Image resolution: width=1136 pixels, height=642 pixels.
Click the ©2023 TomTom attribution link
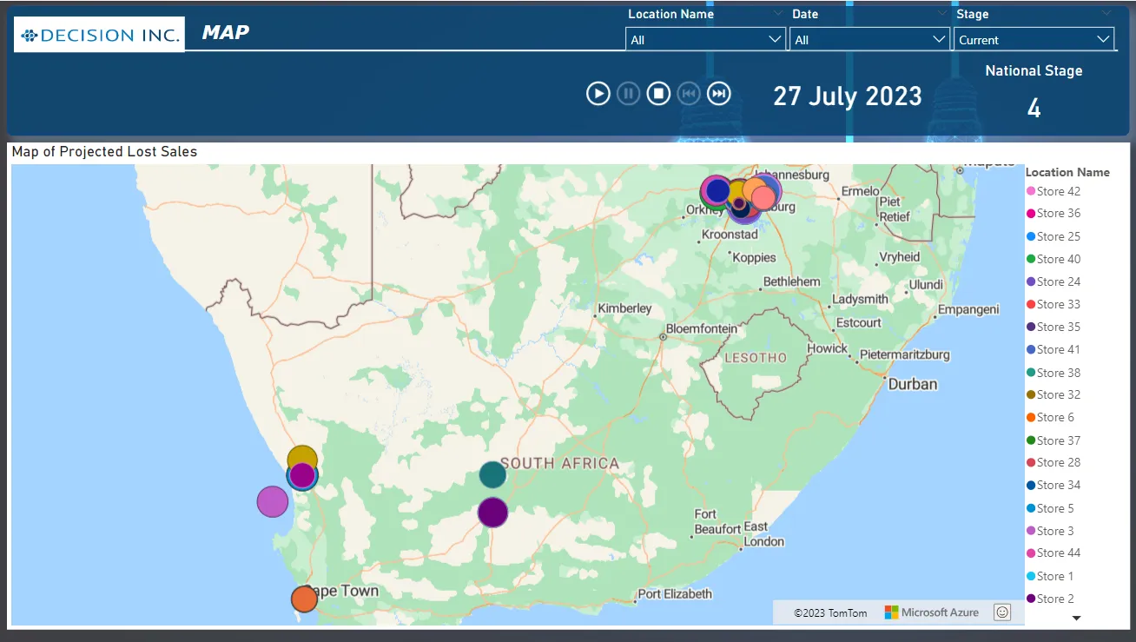tap(830, 613)
